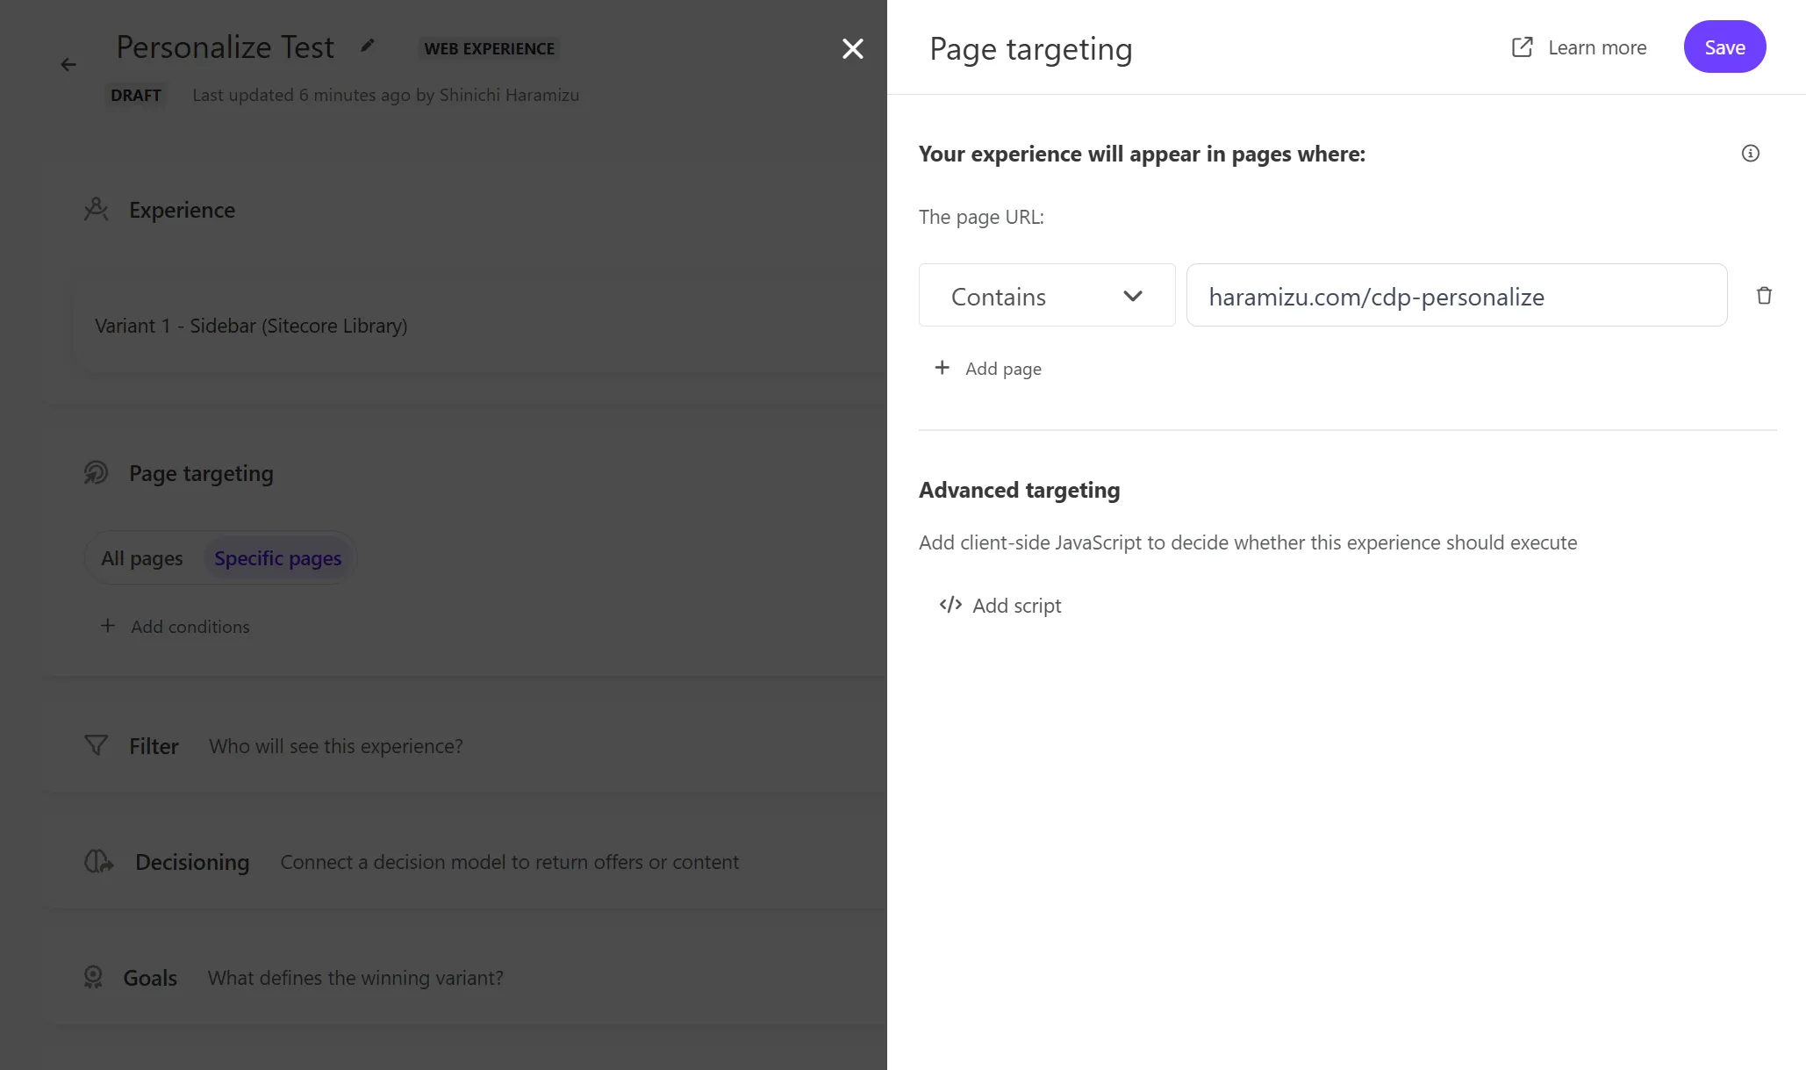Select the All pages toggle tab
The image size is (1806, 1070).
tap(141, 558)
